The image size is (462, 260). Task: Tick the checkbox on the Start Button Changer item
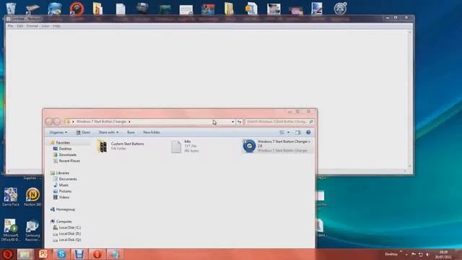click(x=245, y=142)
